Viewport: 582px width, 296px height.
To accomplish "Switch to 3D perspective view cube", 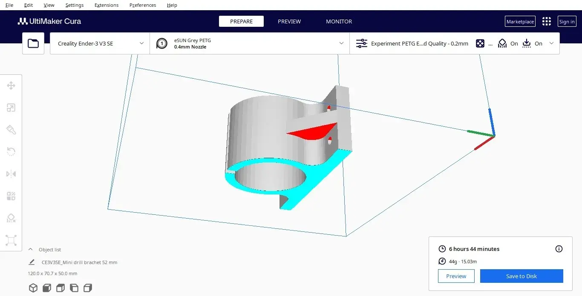I will point(33,288).
